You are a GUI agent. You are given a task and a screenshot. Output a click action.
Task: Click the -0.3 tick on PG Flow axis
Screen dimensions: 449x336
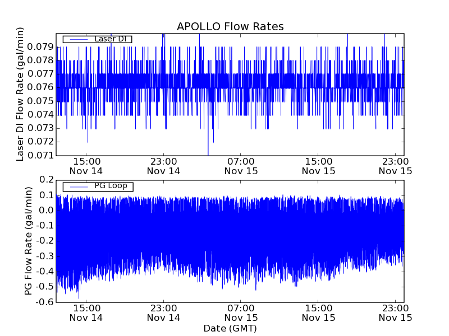(45, 256)
